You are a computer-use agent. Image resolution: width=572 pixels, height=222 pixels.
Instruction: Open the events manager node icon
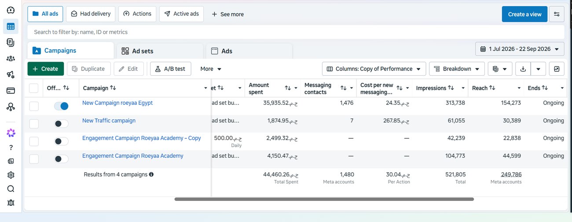click(11, 107)
